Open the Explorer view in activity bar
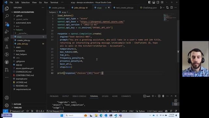209x118 pixels. [7, 9]
